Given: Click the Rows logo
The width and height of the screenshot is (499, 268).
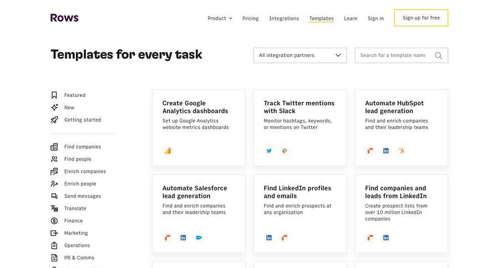Looking at the screenshot, I should click(64, 18).
